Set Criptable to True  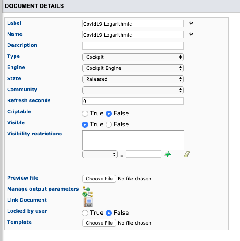coord(85,114)
